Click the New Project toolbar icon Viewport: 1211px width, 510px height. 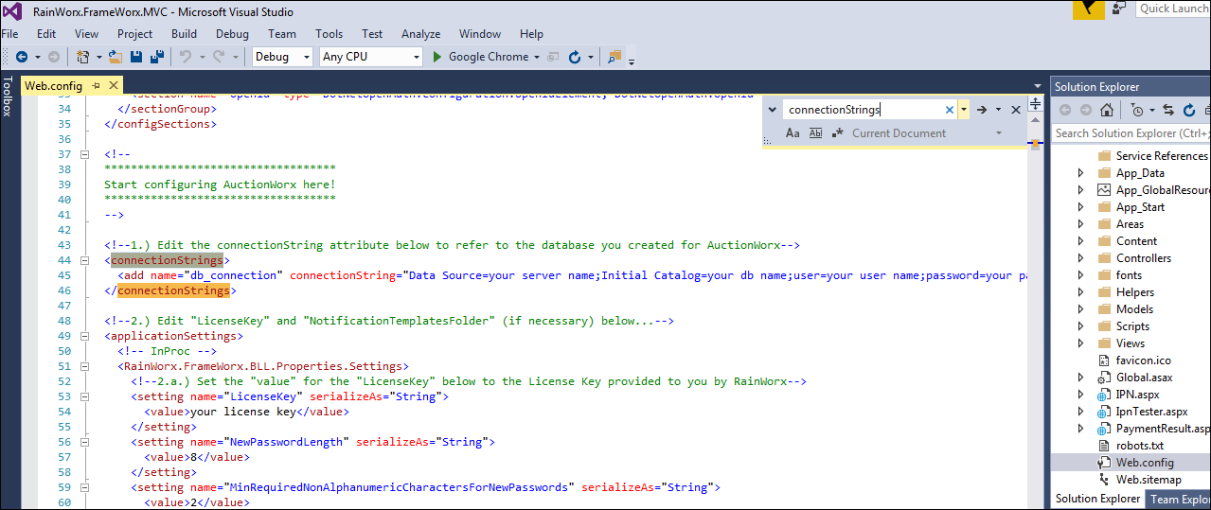pos(83,57)
